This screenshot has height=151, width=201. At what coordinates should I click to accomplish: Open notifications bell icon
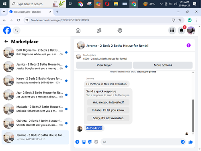pos(182,31)
